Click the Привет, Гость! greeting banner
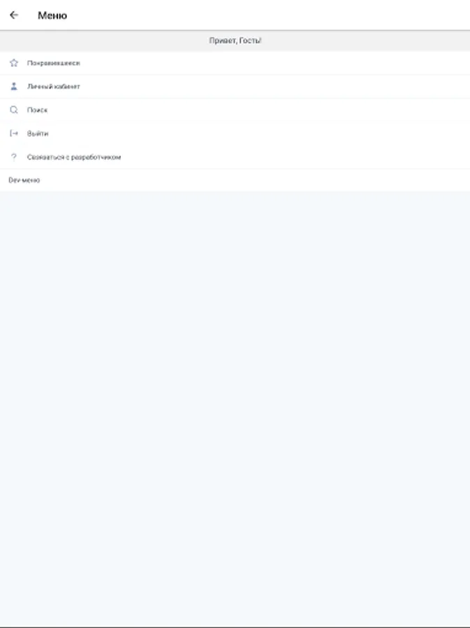The image size is (470, 628). click(235, 40)
